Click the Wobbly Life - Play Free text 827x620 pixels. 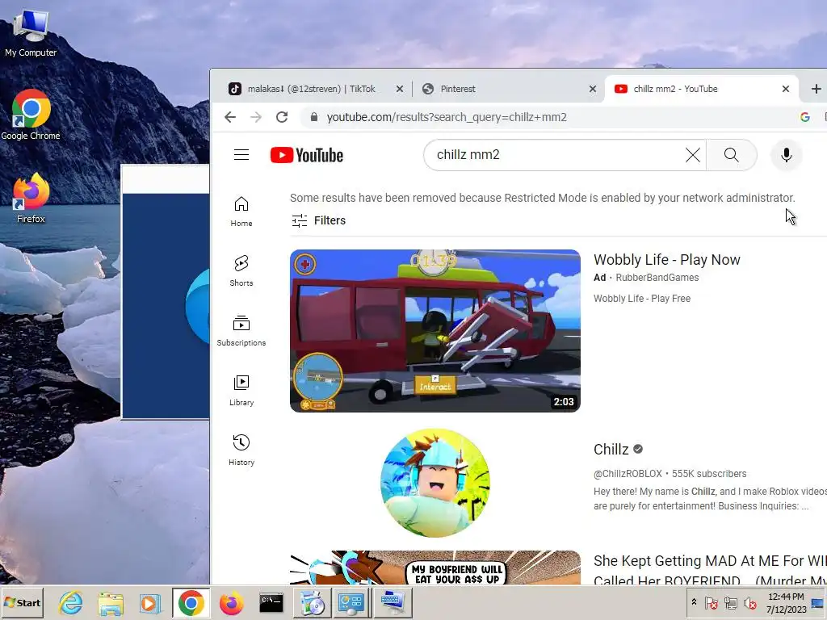[x=642, y=299]
